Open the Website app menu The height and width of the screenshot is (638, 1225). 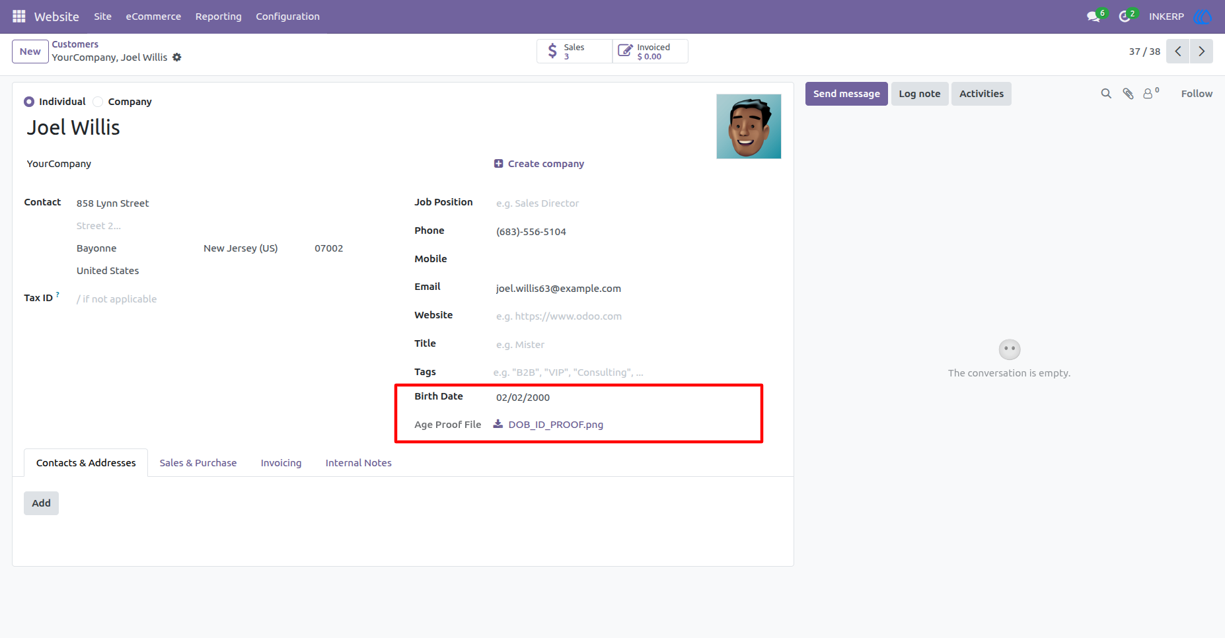(57, 17)
